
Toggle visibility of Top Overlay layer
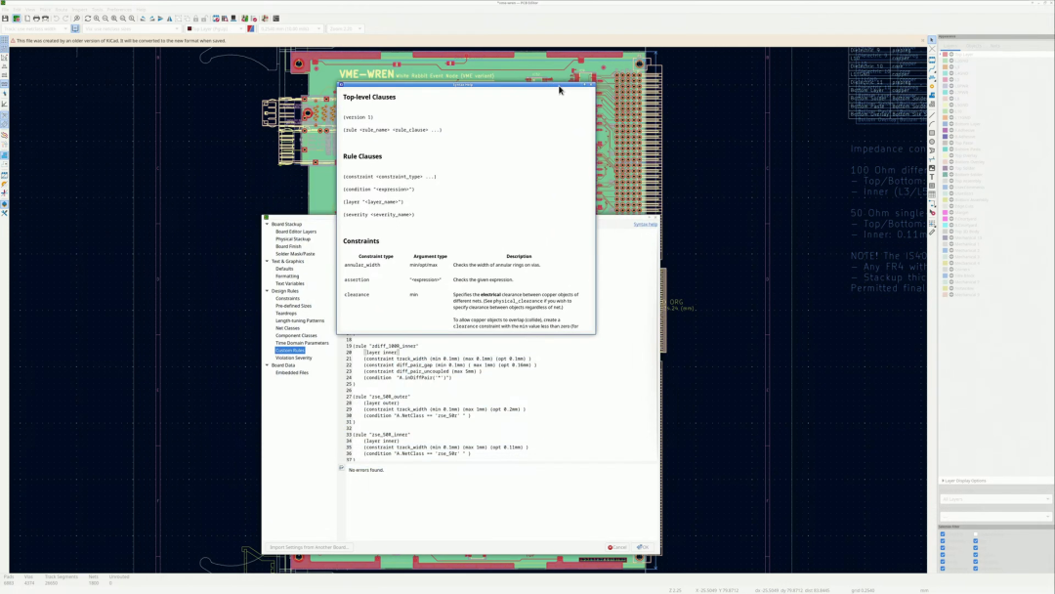click(x=951, y=155)
